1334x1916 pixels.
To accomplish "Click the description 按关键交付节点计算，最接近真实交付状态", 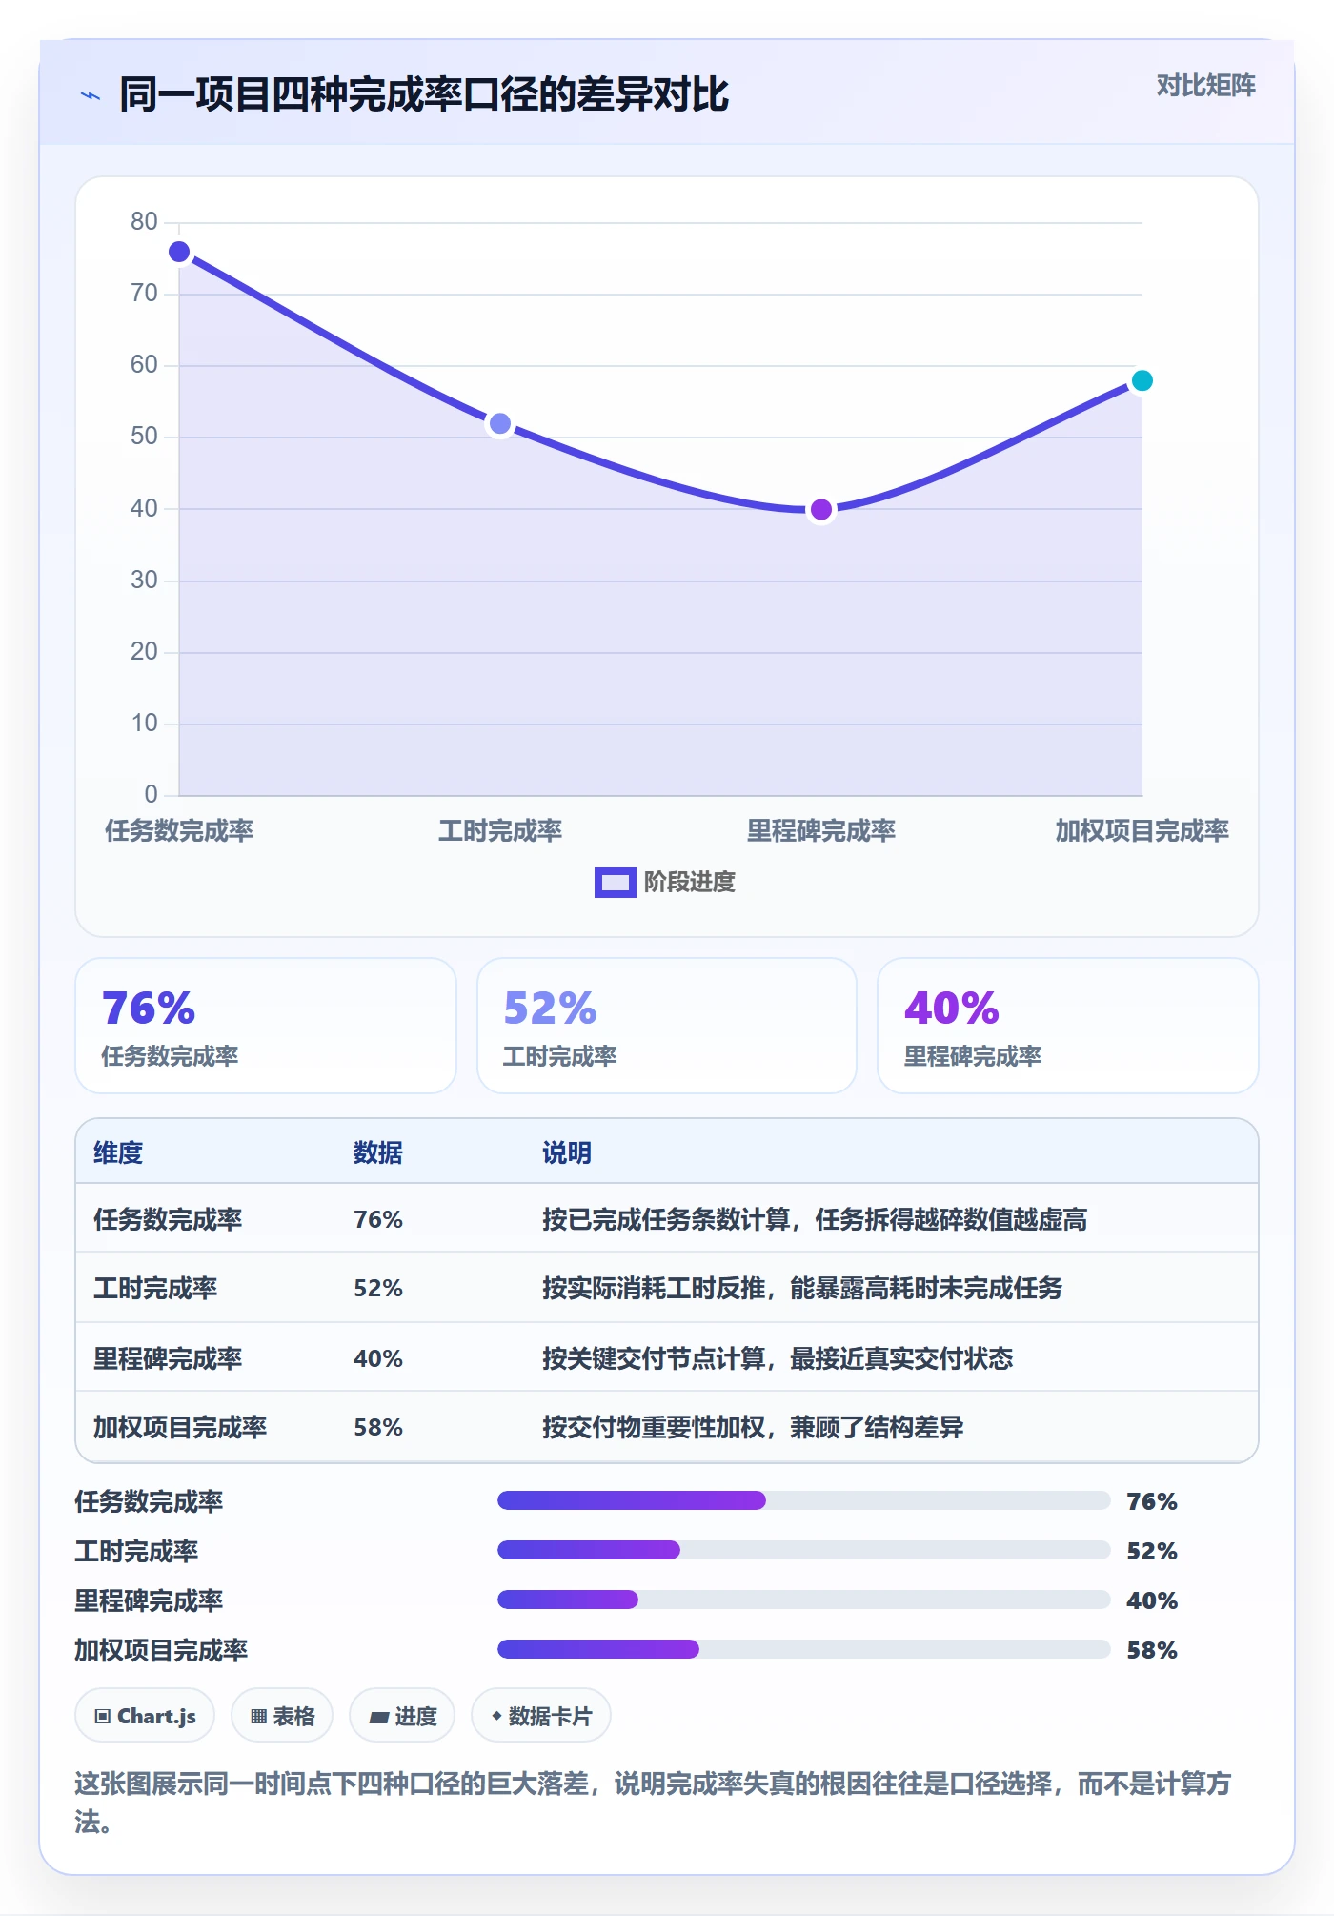I will [x=778, y=1357].
